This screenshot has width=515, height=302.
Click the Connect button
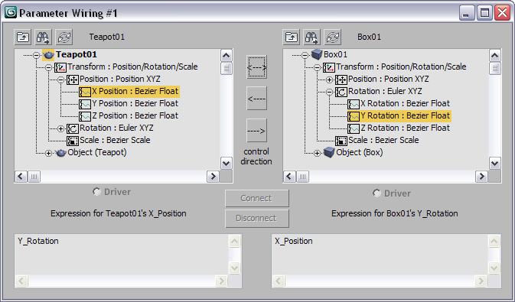[x=257, y=198]
